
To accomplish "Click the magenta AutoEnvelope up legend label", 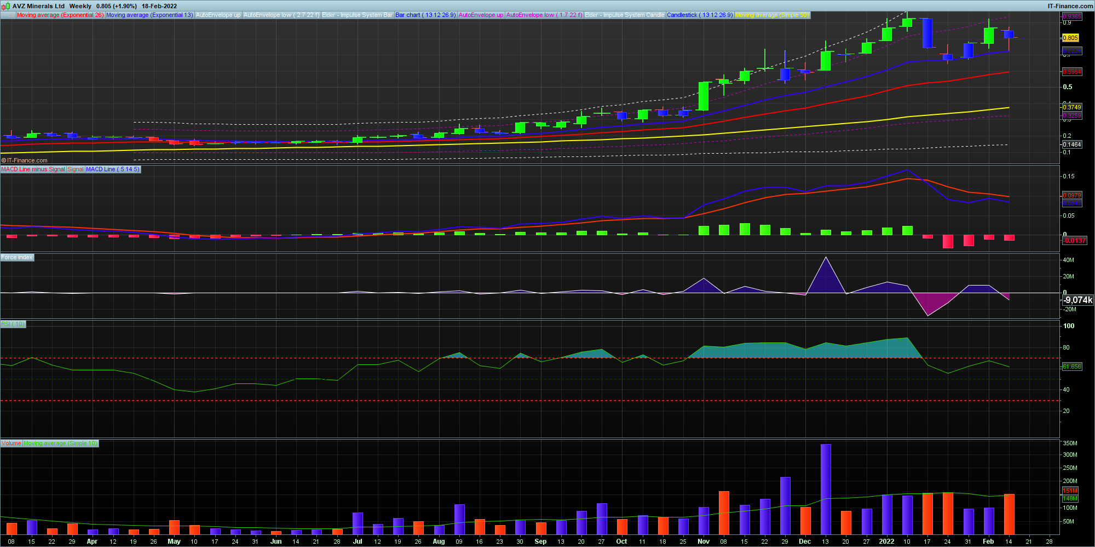I will click(481, 15).
